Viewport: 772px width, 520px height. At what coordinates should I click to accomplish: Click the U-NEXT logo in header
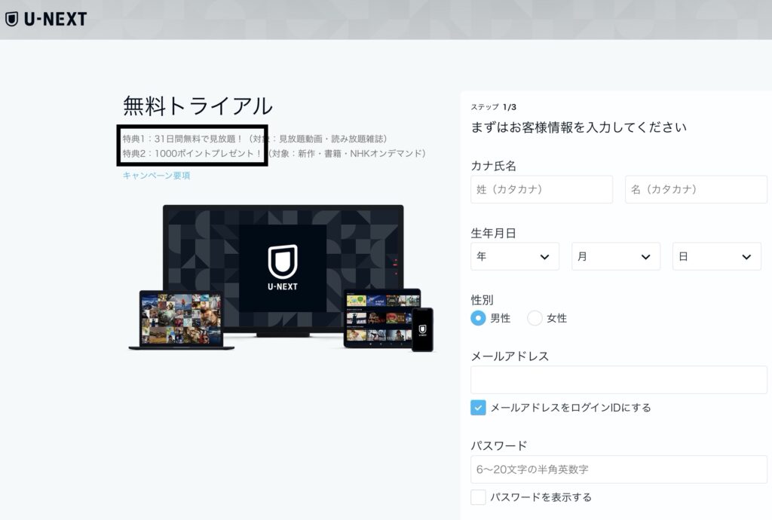pos(46,19)
